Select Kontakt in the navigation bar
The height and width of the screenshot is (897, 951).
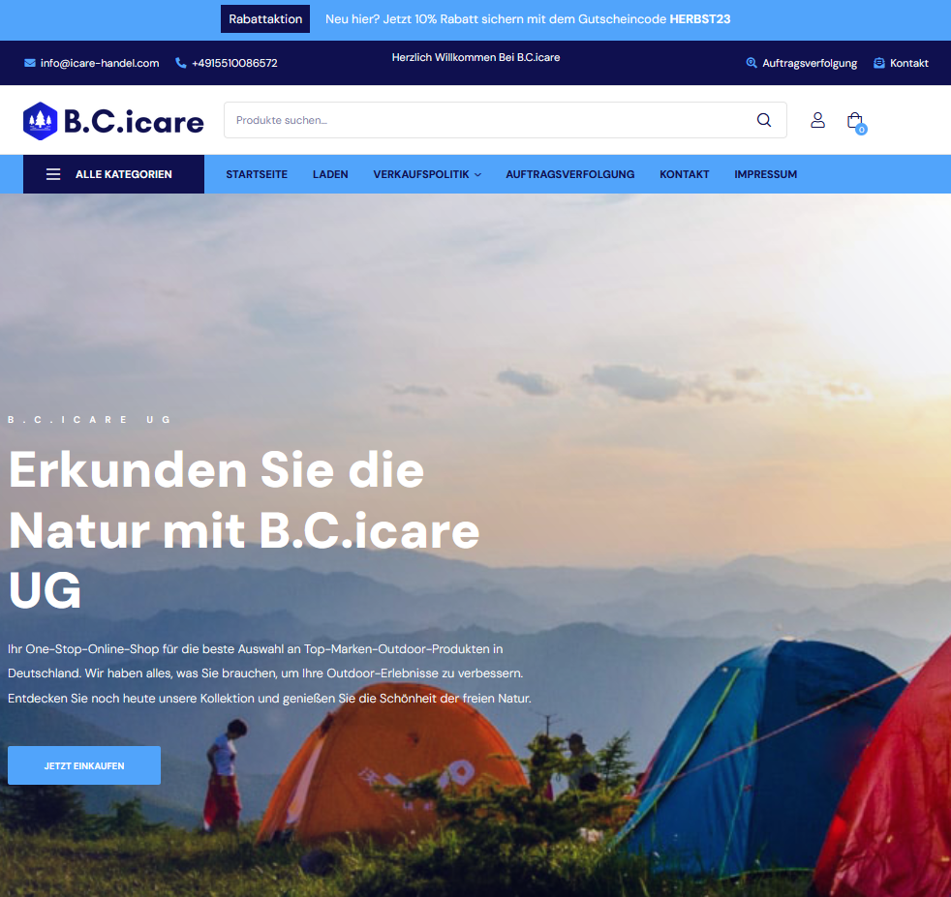pyautogui.click(x=684, y=174)
